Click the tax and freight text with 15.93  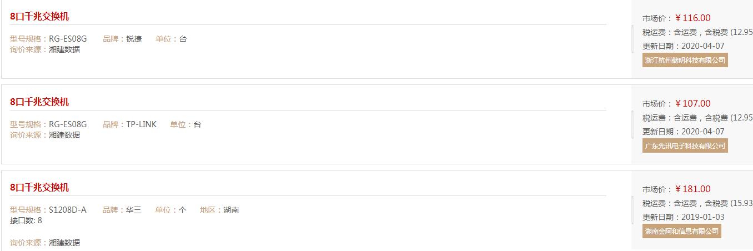click(x=697, y=203)
